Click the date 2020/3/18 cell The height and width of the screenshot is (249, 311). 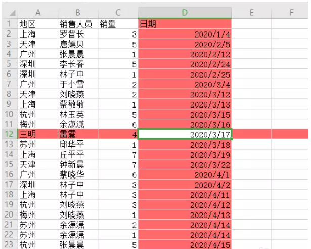pos(185,145)
